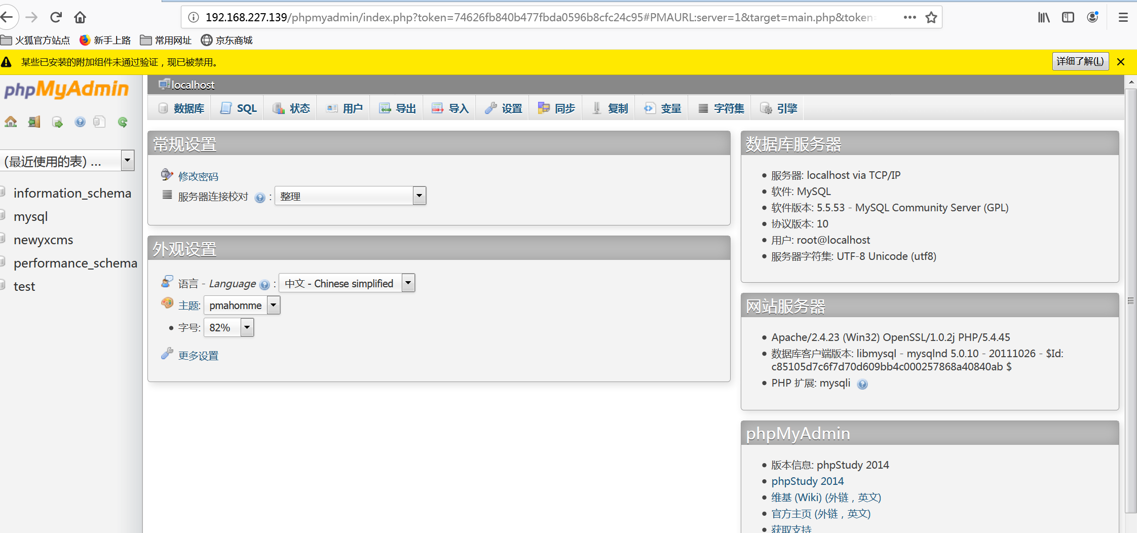Click the green reload navigation icon
Viewport: 1137px width, 533px height.
123,122
